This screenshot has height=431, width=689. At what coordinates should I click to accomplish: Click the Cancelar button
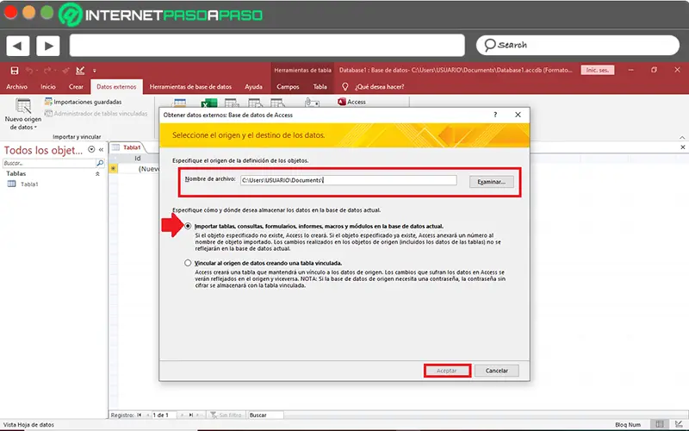497,371
